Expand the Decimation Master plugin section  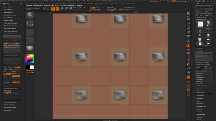pos(10,26)
